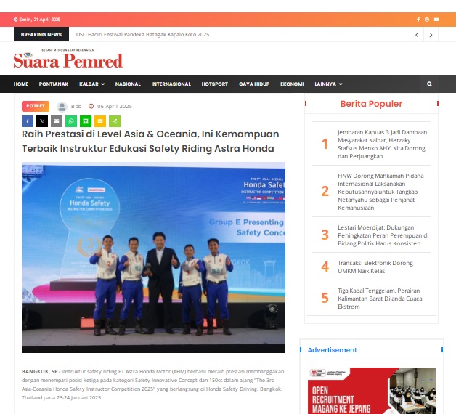Screen dimensions: 456x414
Task: Open the Gaya Hidup menu item
Action: click(254, 84)
